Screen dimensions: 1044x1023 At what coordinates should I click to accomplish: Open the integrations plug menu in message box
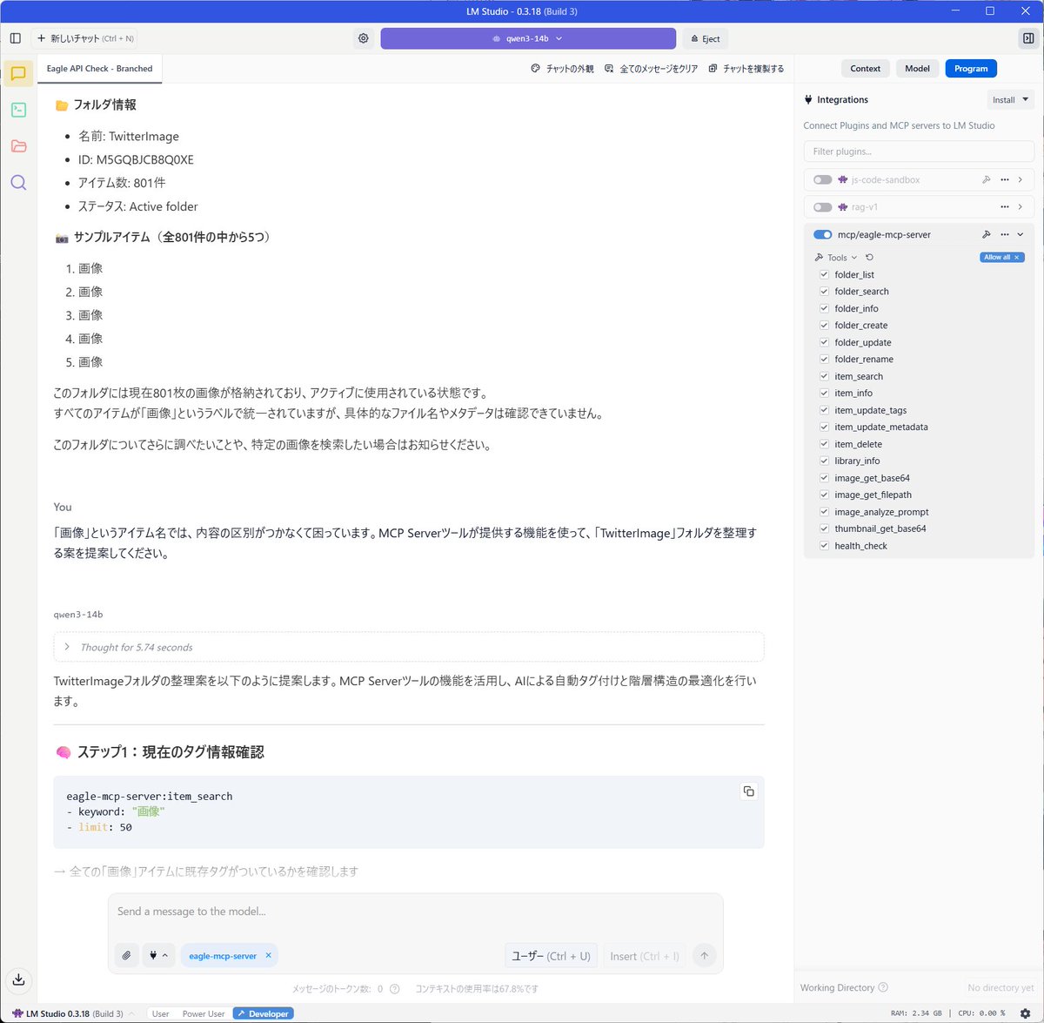click(157, 955)
